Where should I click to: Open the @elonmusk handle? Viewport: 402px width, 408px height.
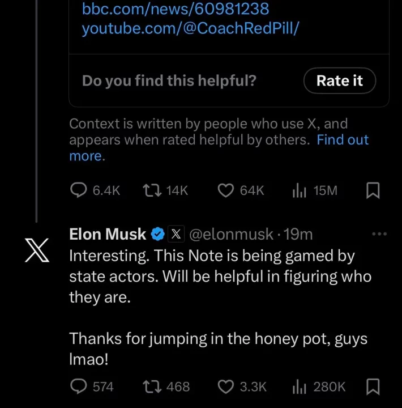click(x=231, y=233)
